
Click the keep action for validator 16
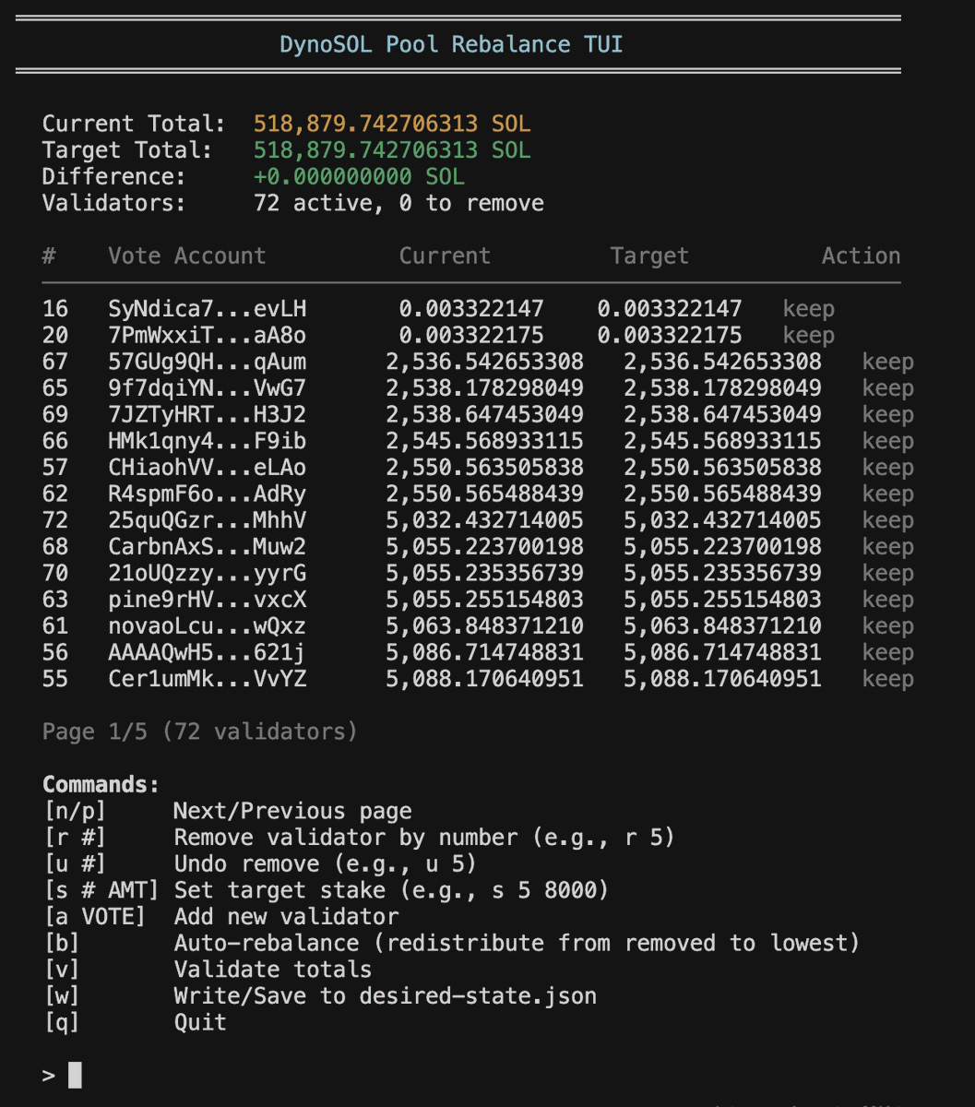809,309
